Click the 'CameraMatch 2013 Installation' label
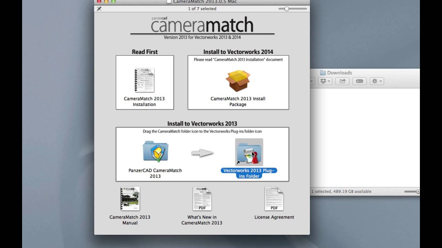The image size is (442, 248). [x=144, y=102]
